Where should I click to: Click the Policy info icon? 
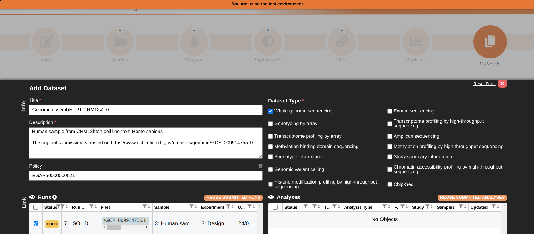(x=260, y=166)
